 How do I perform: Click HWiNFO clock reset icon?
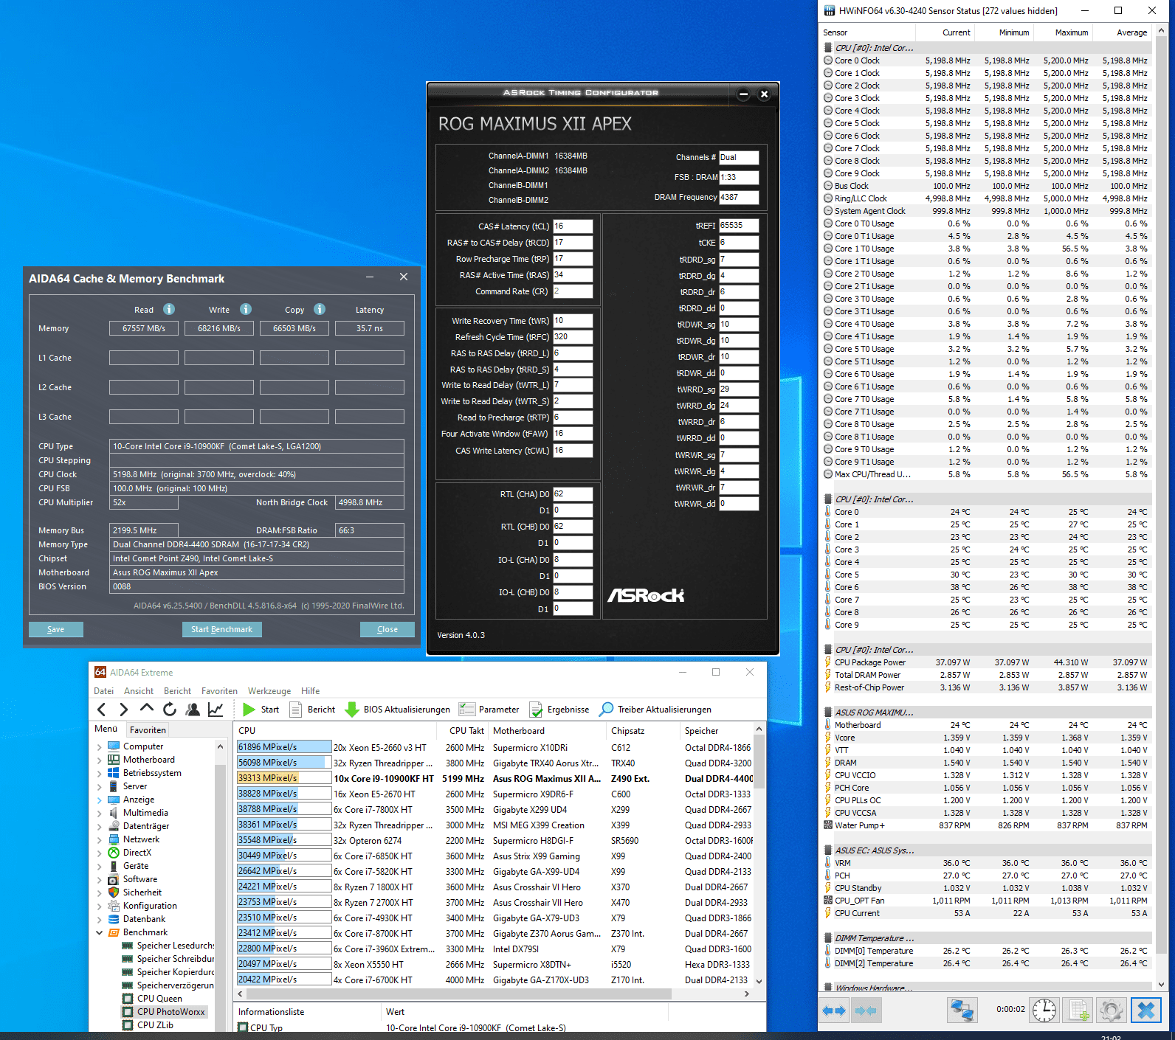tap(1044, 1010)
